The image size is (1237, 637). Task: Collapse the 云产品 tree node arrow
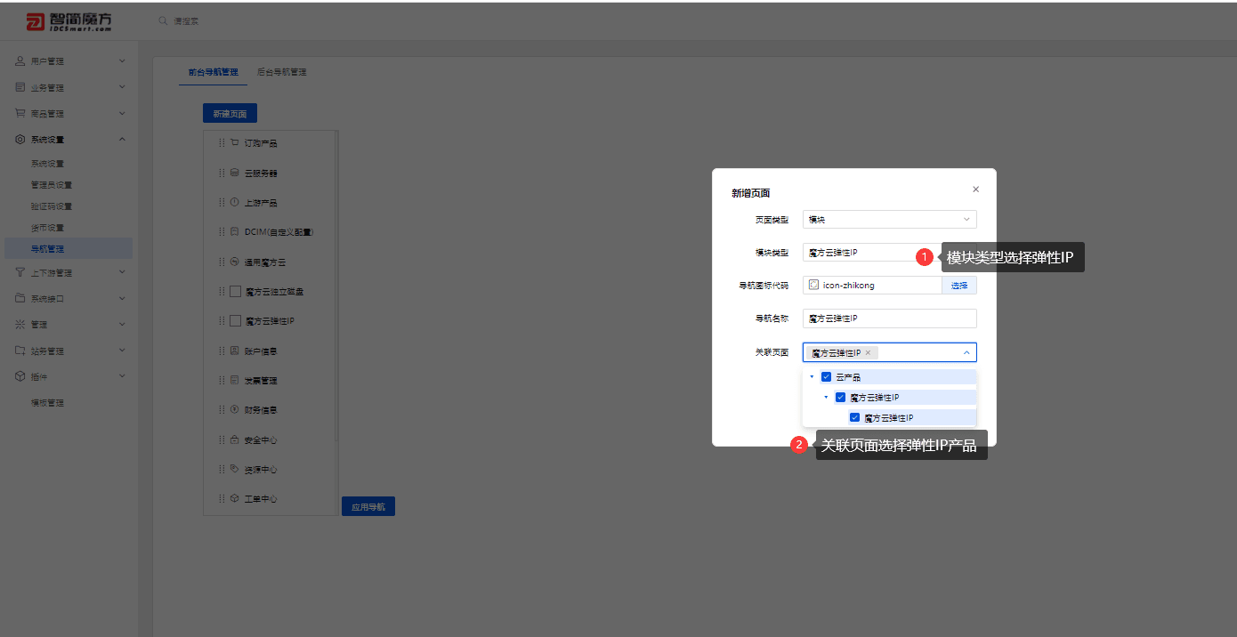pos(812,377)
